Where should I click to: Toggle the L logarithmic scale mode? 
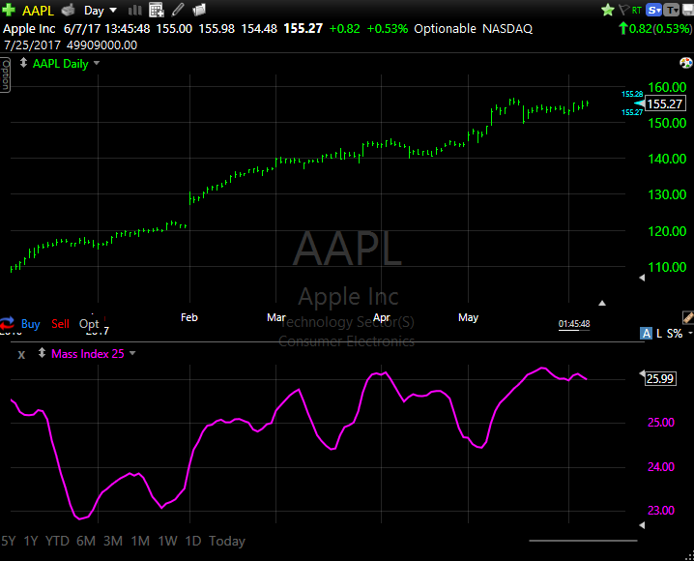click(x=659, y=334)
